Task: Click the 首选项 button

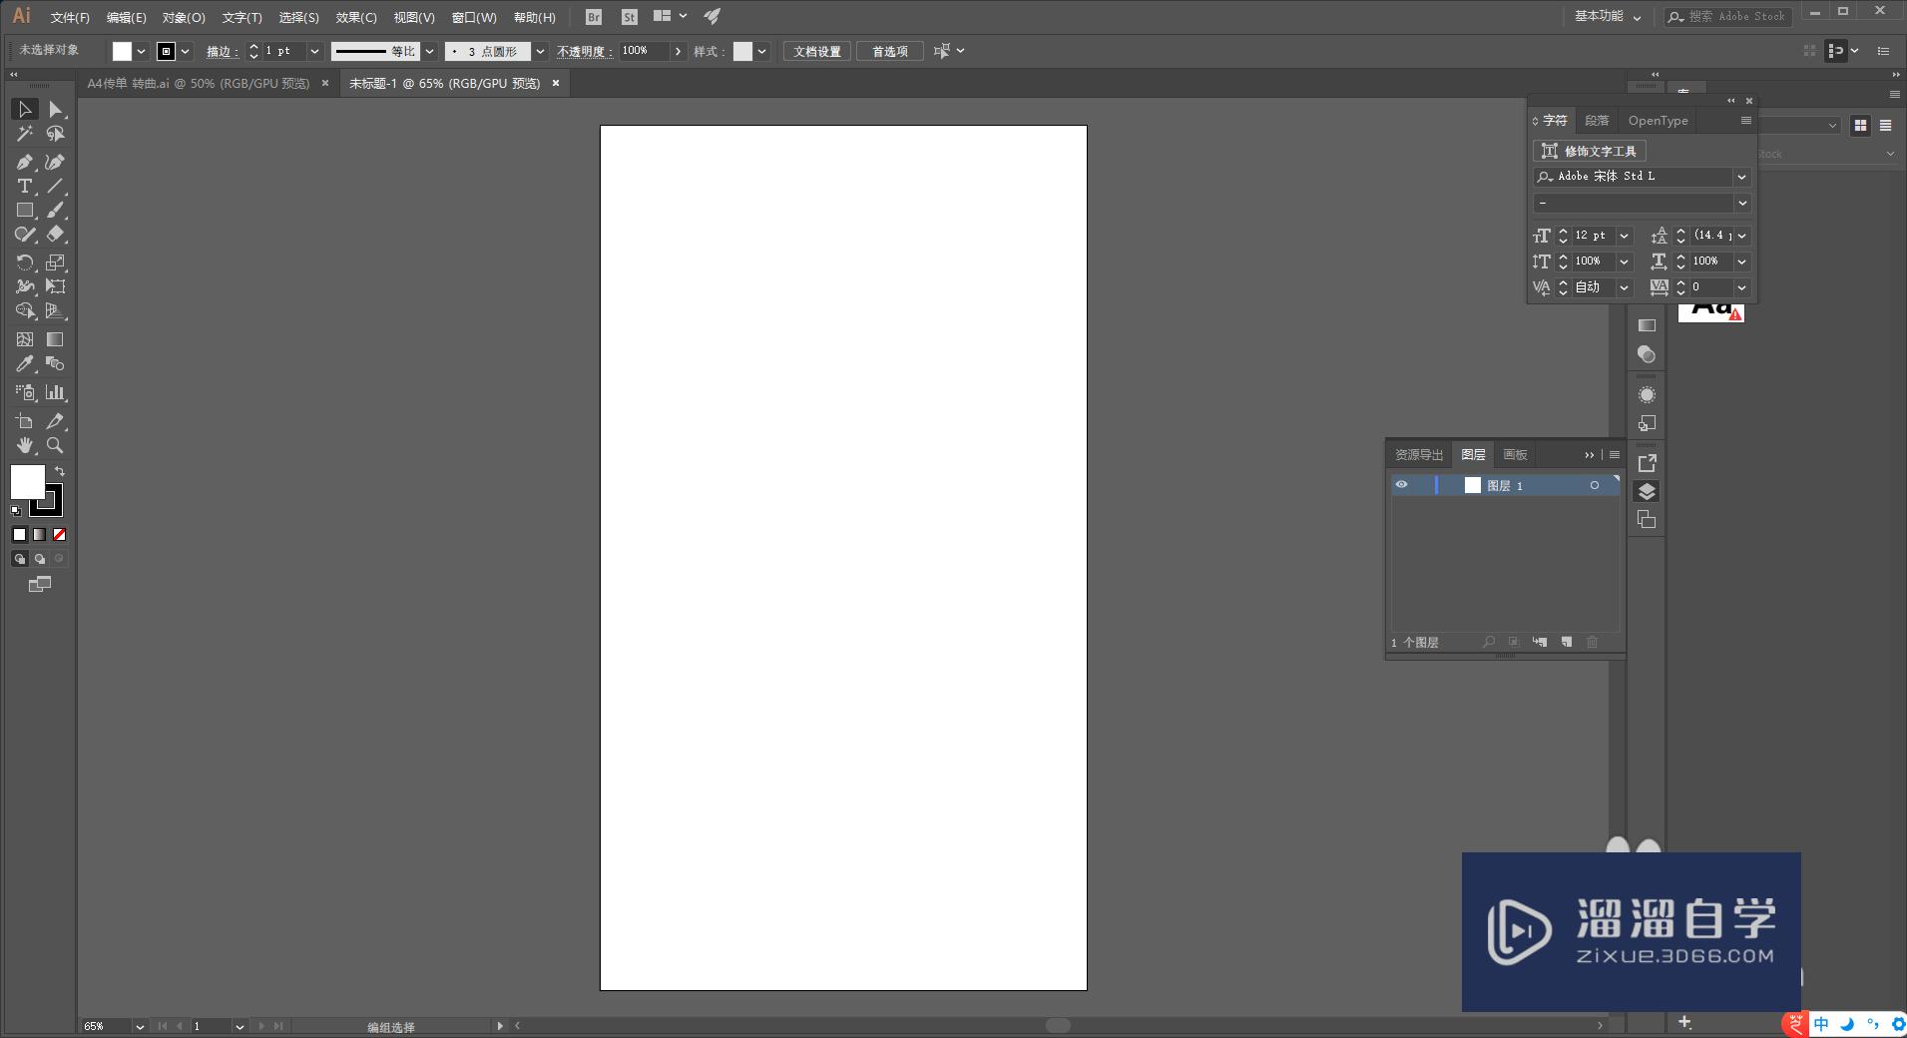Action: pyautogui.click(x=890, y=51)
